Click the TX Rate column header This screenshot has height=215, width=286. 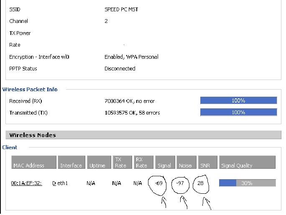(x=123, y=162)
